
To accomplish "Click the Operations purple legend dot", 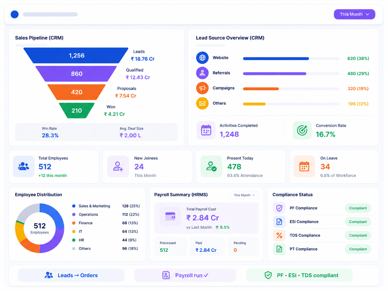I will (74, 215).
